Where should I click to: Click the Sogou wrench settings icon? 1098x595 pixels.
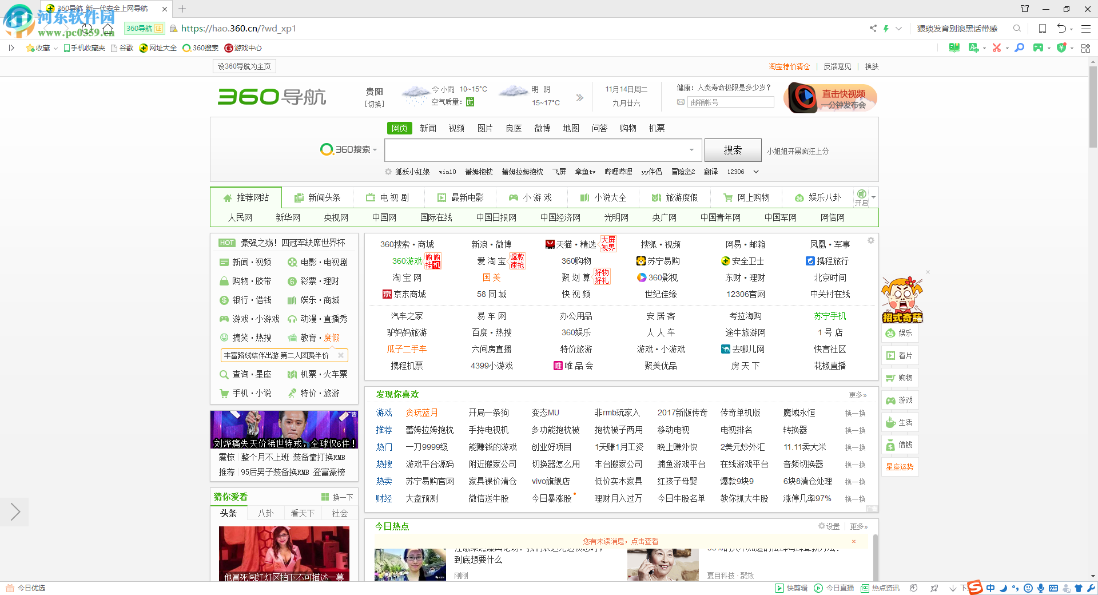coord(1091,588)
